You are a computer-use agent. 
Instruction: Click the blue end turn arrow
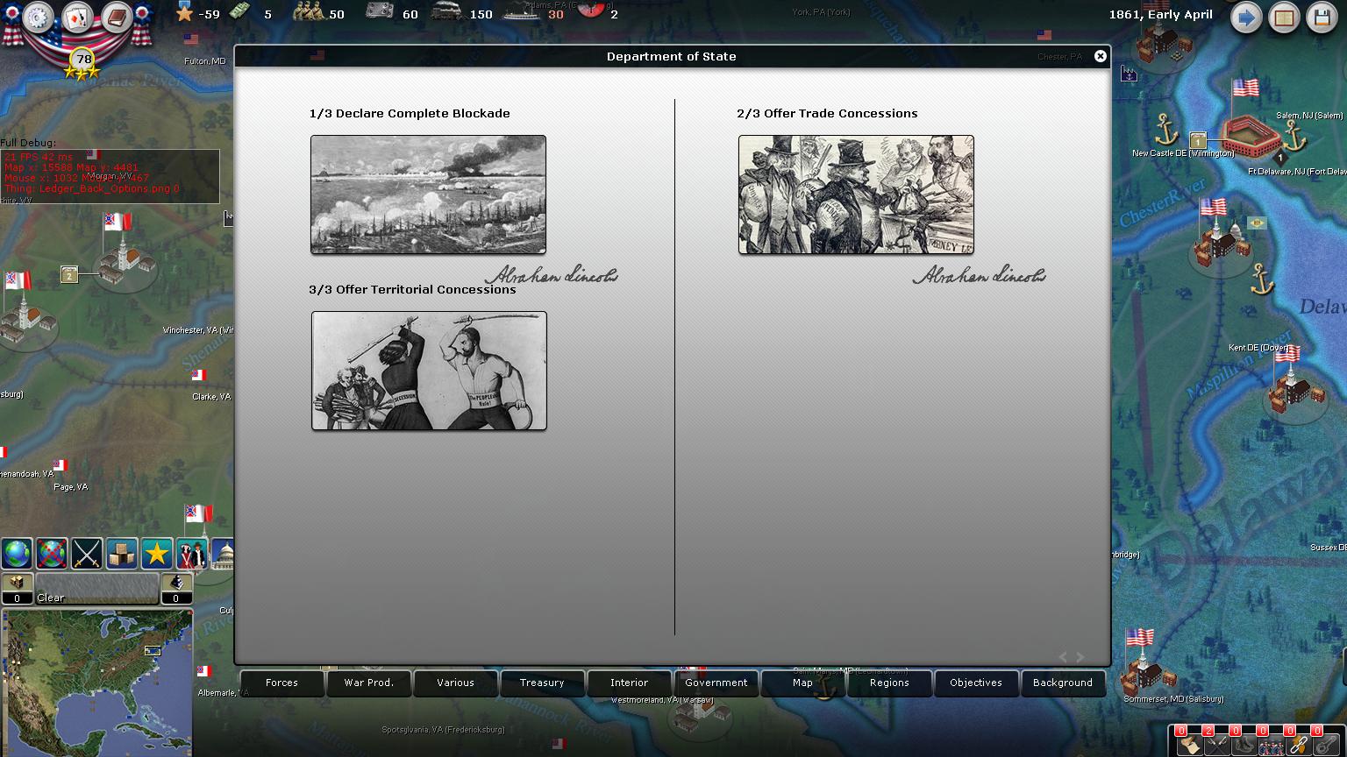(1246, 18)
